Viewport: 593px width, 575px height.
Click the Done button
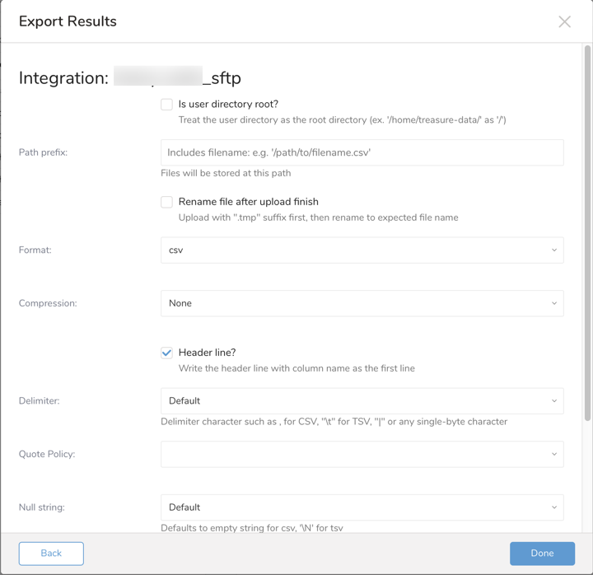coord(542,554)
